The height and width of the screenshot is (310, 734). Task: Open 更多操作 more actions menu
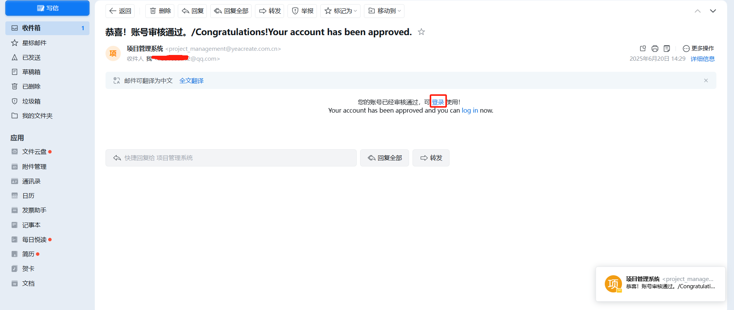(x=698, y=48)
